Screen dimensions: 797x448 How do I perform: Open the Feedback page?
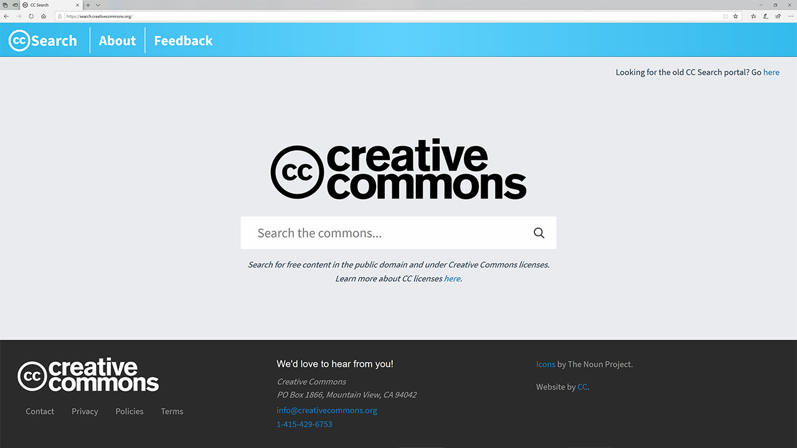pos(183,40)
